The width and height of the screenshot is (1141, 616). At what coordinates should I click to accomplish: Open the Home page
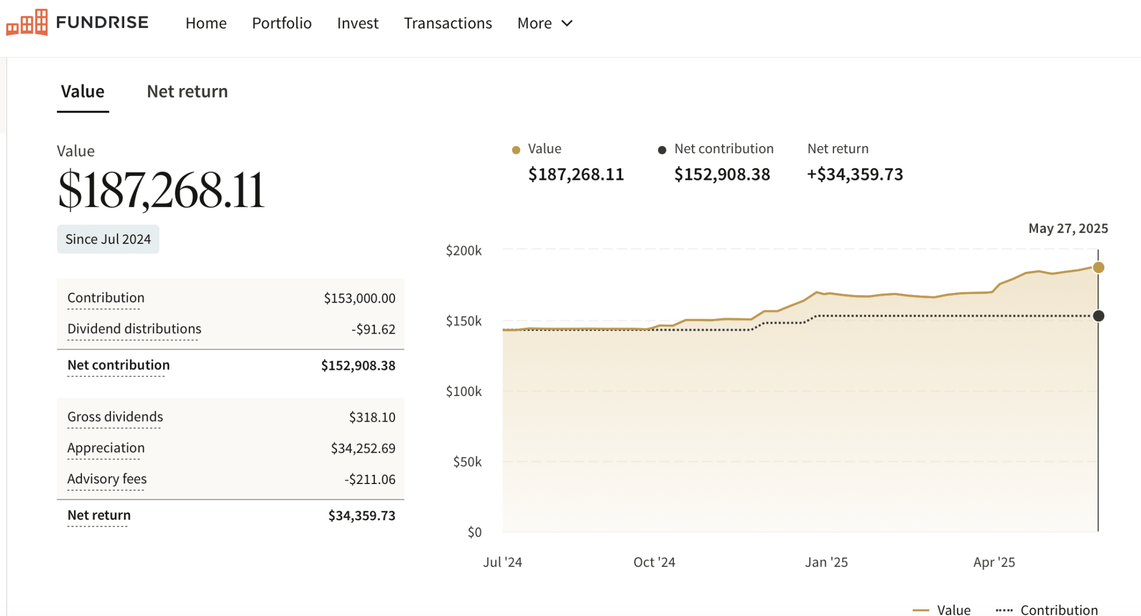pyautogui.click(x=206, y=23)
